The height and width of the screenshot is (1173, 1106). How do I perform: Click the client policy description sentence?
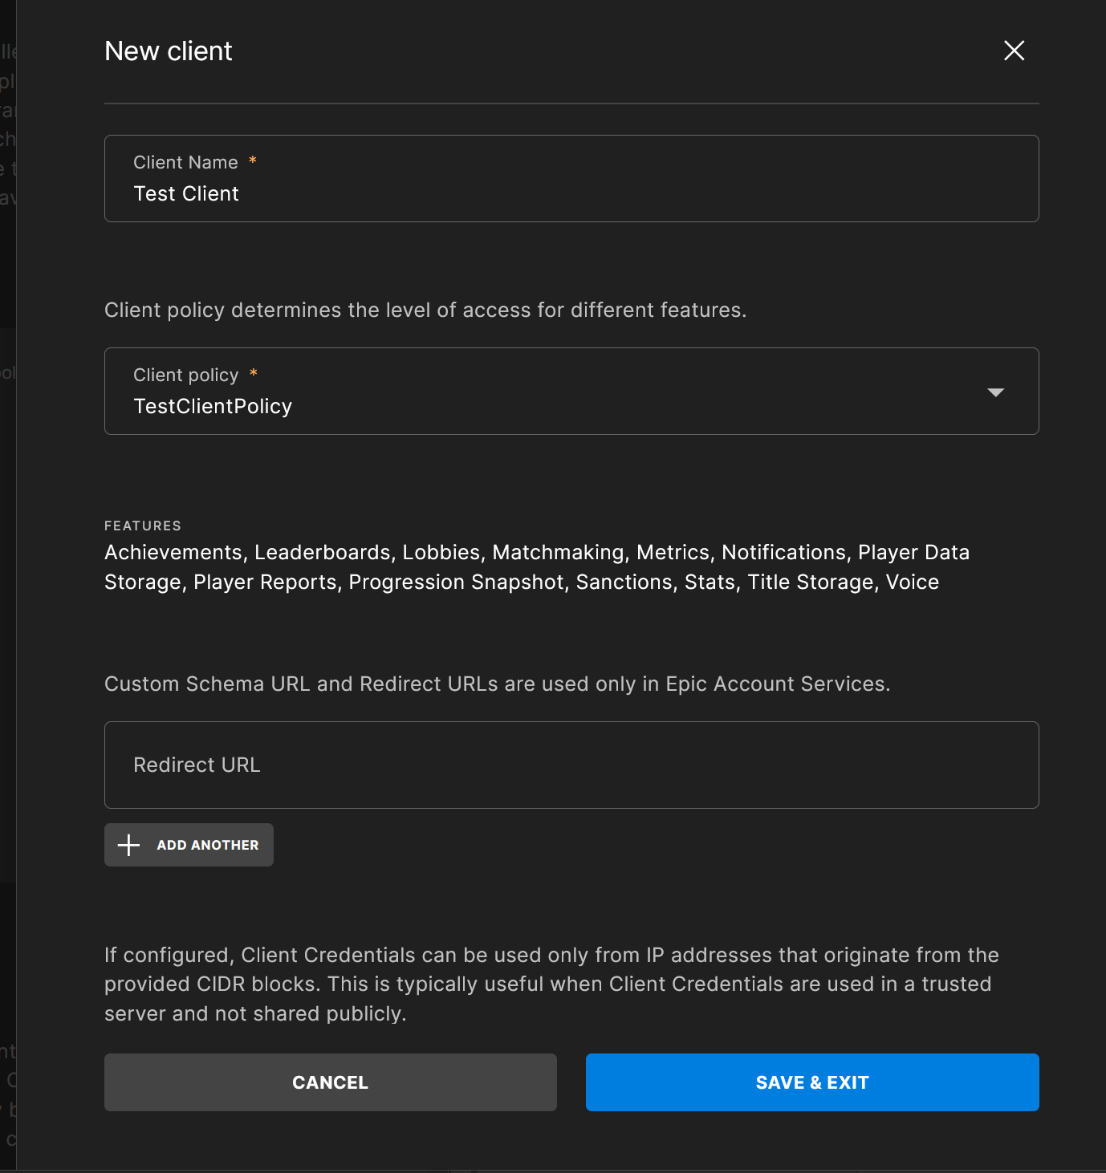[x=425, y=310]
